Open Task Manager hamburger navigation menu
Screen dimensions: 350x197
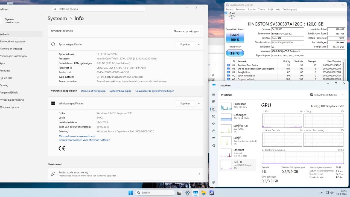pos(214,94)
